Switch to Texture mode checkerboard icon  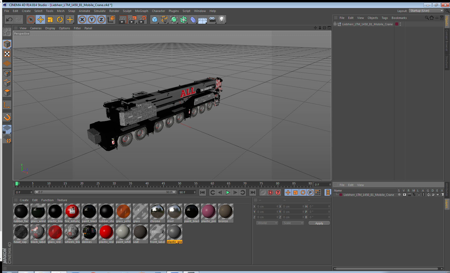point(7,54)
